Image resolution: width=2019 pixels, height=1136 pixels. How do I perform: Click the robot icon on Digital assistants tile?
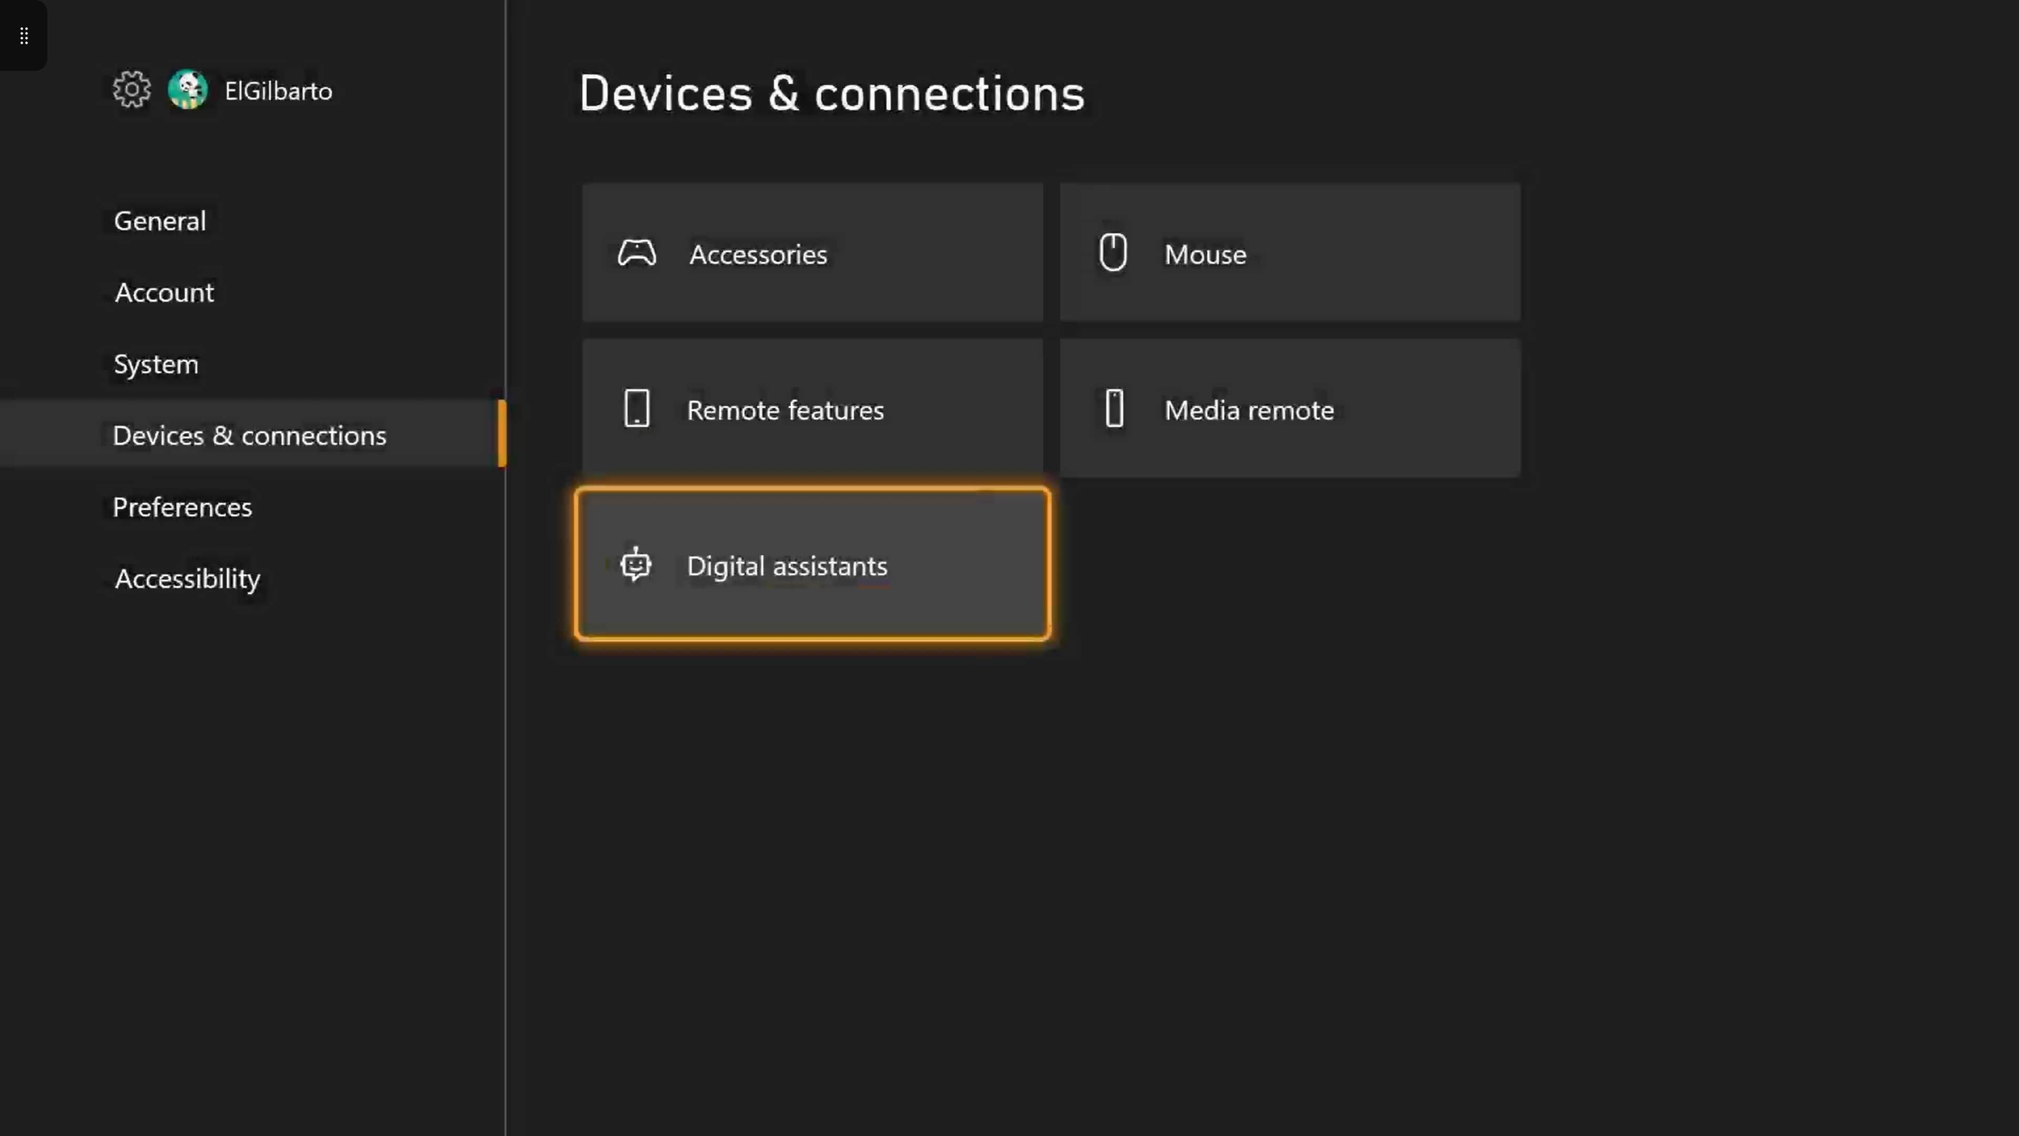coord(636,565)
